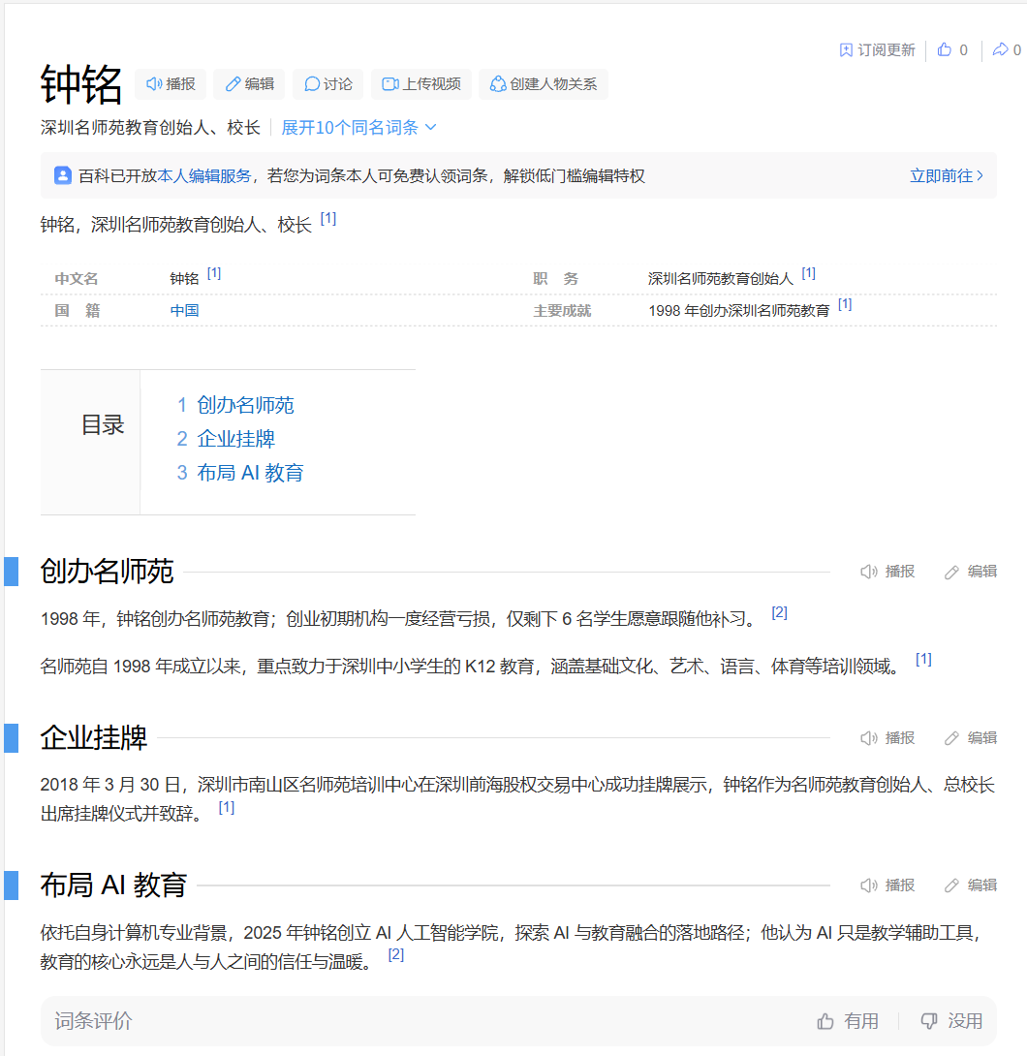
Task: Follow the 中国 nationality link
Action: [184, 310]
